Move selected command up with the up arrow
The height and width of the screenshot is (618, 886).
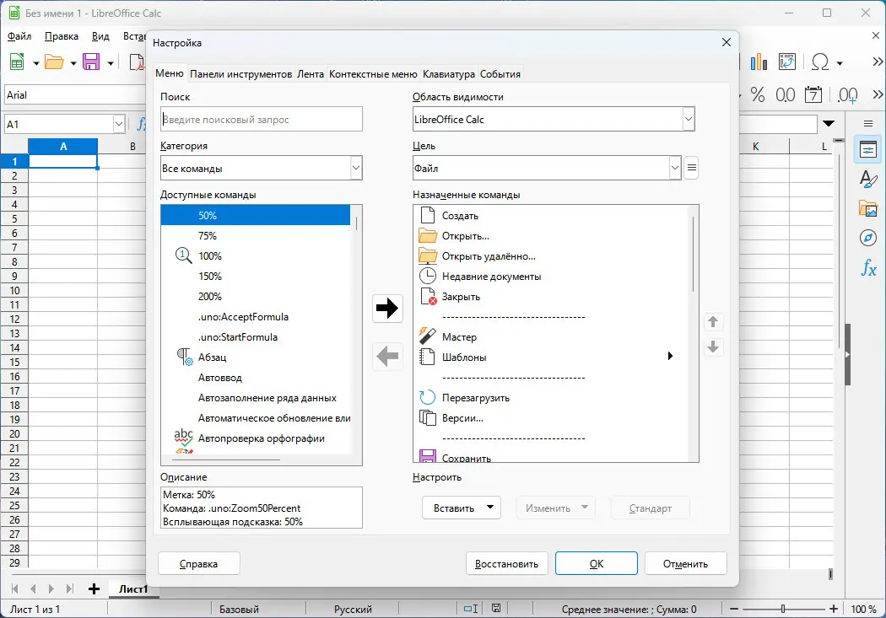pyautogui.click(x=713, y=322)
